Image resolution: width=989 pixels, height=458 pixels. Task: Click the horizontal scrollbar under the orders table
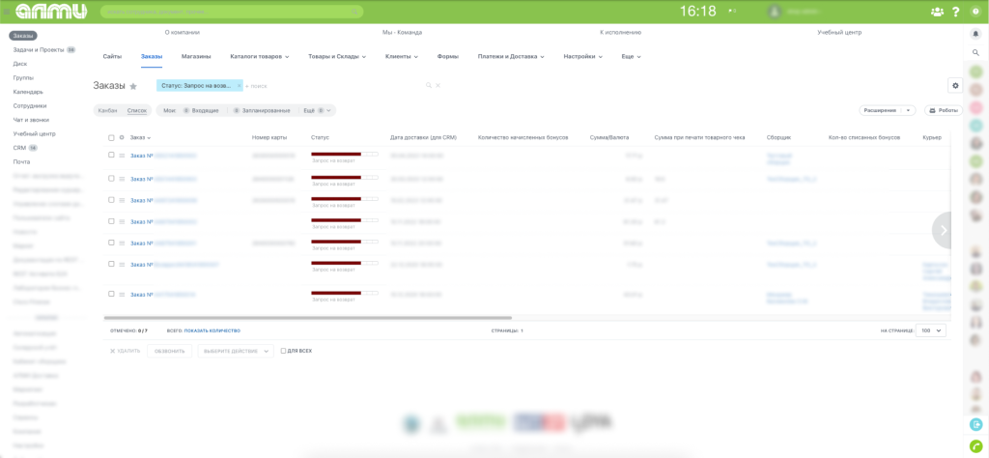[308, 318]
